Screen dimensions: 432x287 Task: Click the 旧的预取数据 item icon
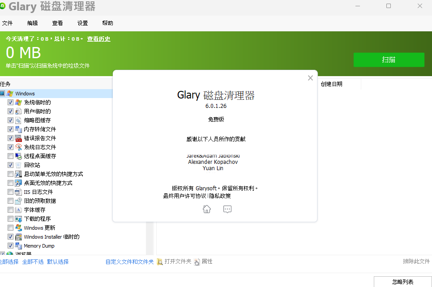pos(18,201)
